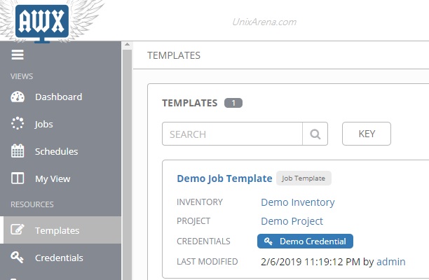Select My View in sidebar
Screen dimensions: 429x280
[53, 179]
